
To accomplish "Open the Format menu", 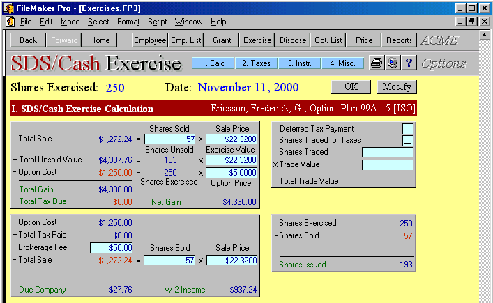I will pos(128,22).
